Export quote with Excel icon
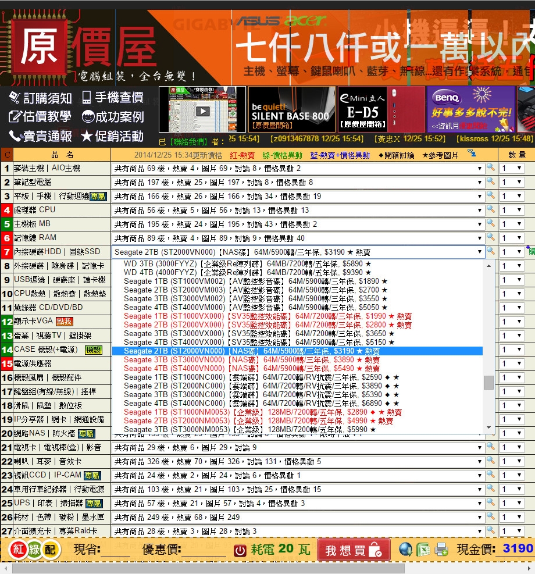Image resolution: width=535 pixels, height=574 pixels. 423,550
